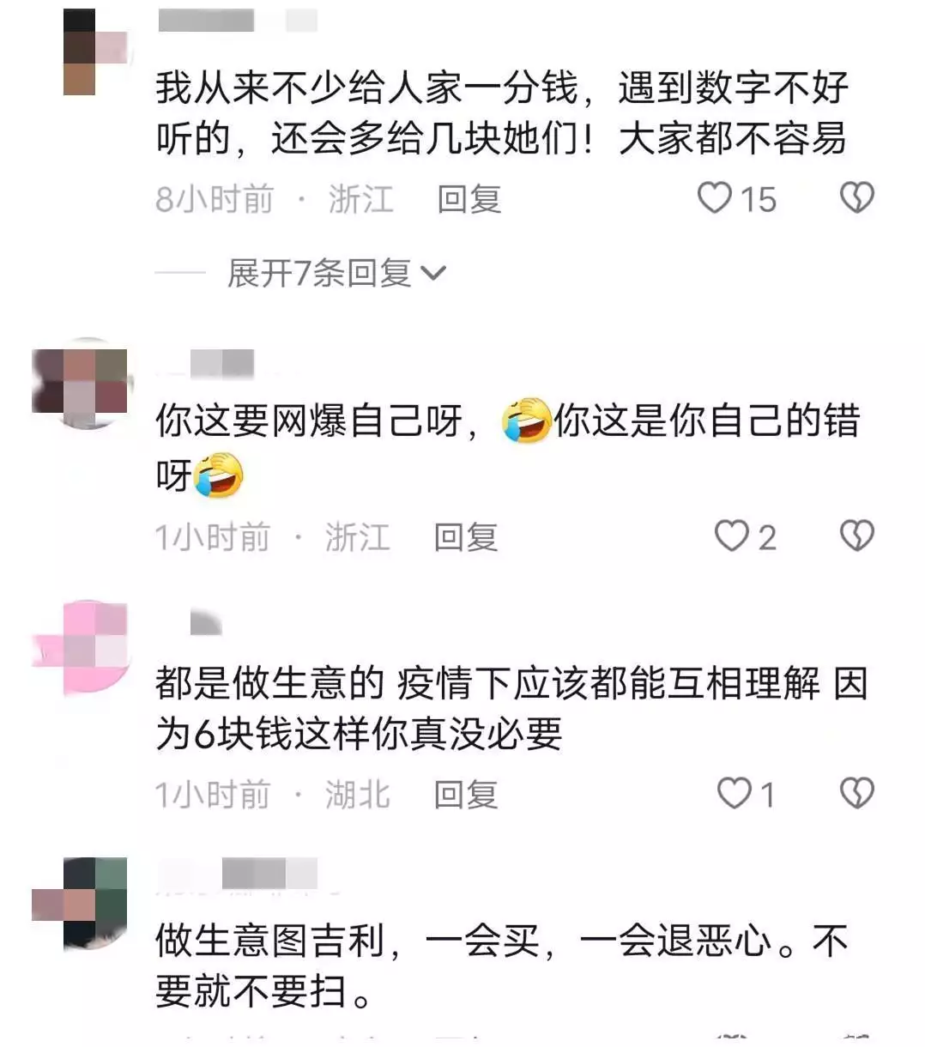Open avatar of 做生意图吉利 commenter
This screenshot has width=925, height=1047.
click(80, 904)
